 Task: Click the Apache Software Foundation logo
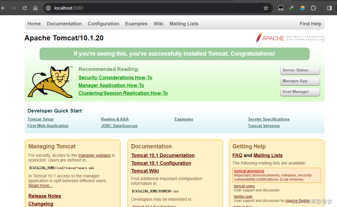(x=290, y=38)
